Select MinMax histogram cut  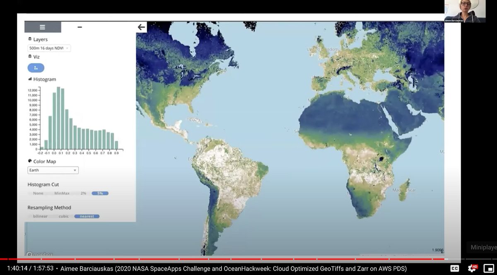pyautogui.click(x=62, y=193)
